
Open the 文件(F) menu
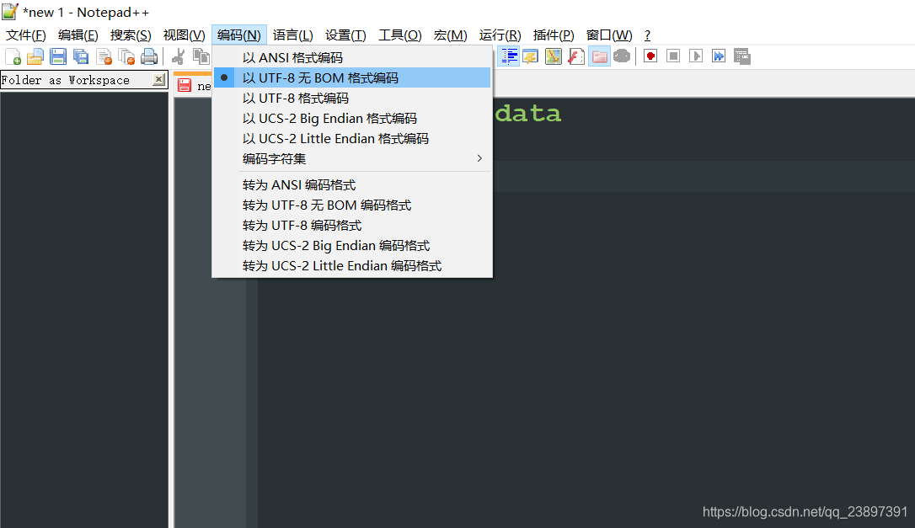tap(25, 35)
